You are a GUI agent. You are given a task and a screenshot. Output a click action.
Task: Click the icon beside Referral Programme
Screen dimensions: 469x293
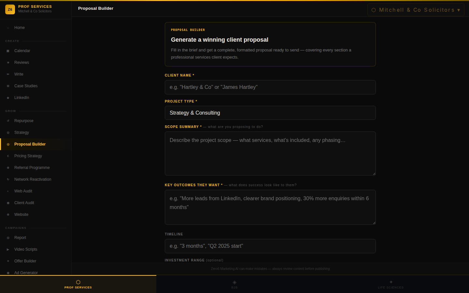coord(8,168)
